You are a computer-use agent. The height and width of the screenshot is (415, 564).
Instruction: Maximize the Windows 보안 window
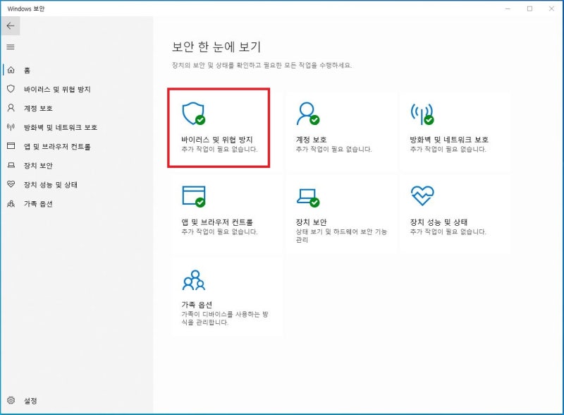click(529, 8)
